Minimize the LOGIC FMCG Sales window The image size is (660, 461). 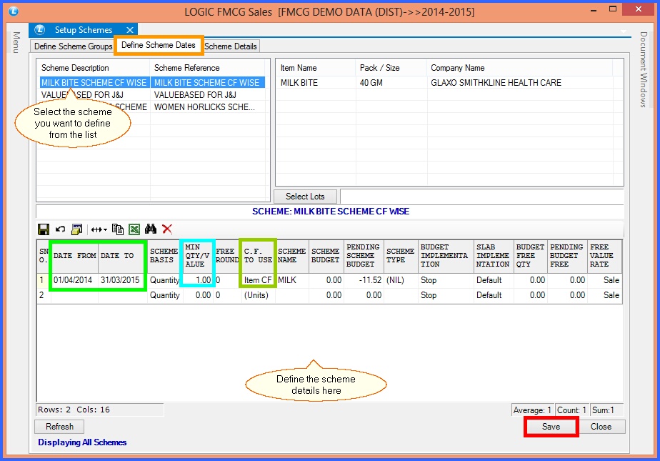594,10
